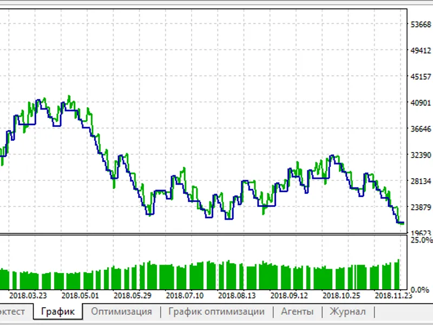
Task: Click the 2018.07.10 date label
Action: tap(185, 296)
